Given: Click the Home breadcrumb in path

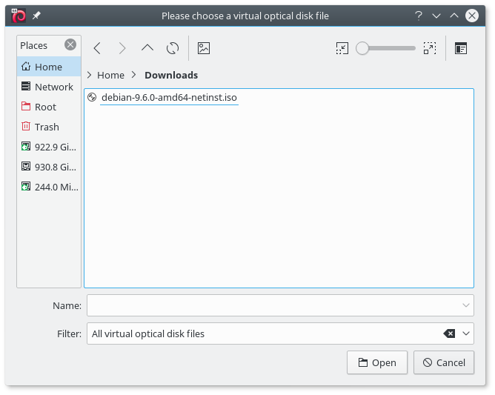Looking at the screenshot, I should pyautogui.click(x=110, y=75).
